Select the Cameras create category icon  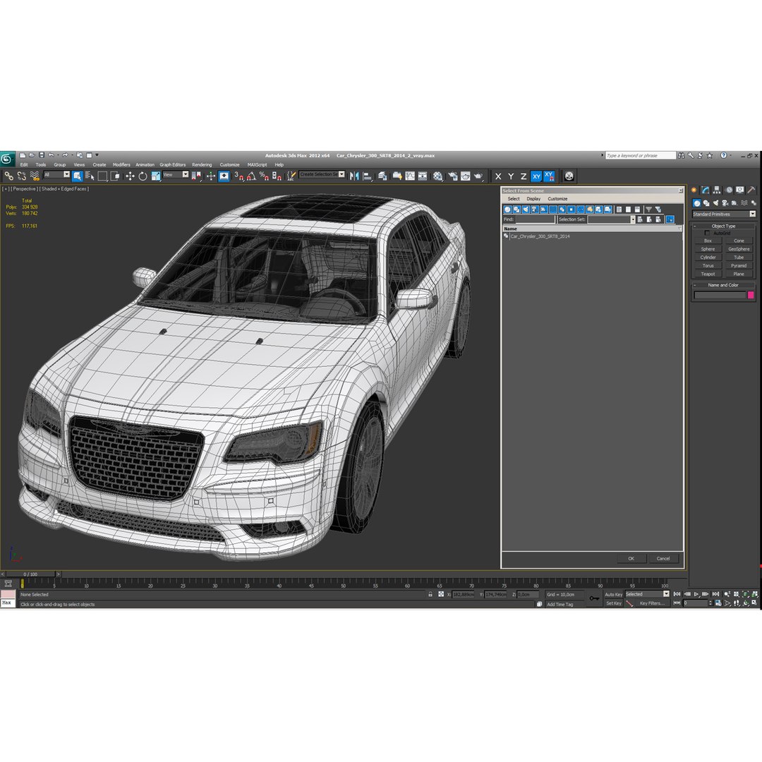coord(725,203)
